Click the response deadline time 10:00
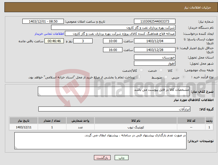The image size is (218, 165). 113,41
